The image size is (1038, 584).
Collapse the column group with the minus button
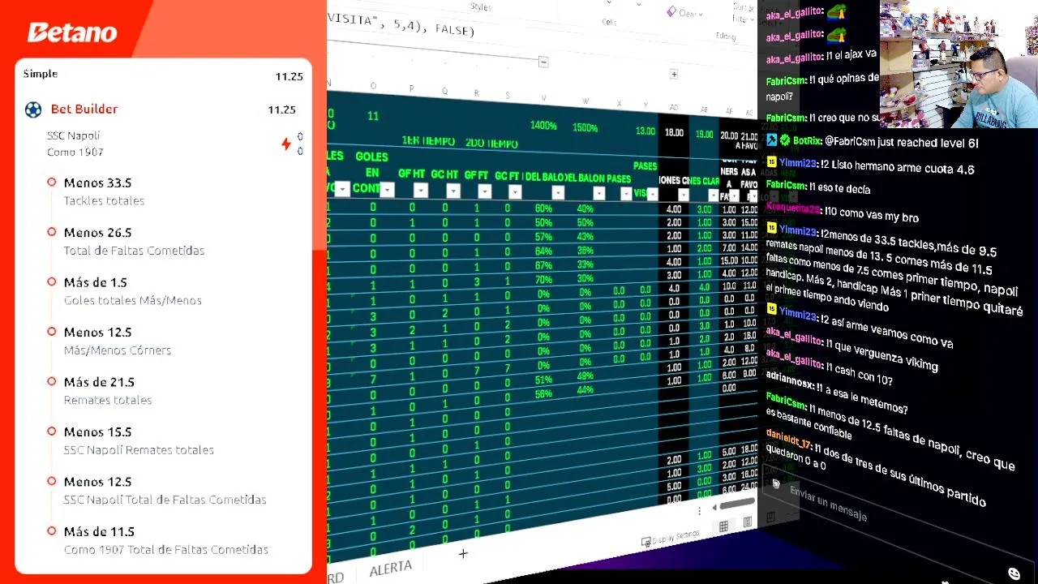(543, 62)
